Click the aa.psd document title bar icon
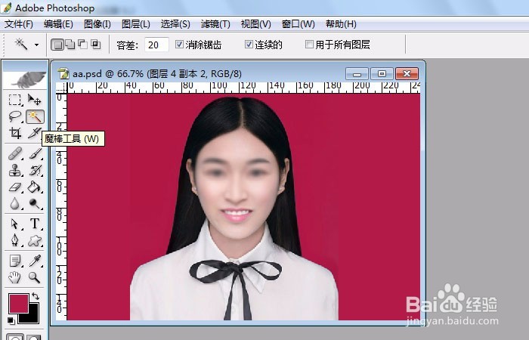Image resolution: width=529 pixels, height=340 pixels. [63, 73]
